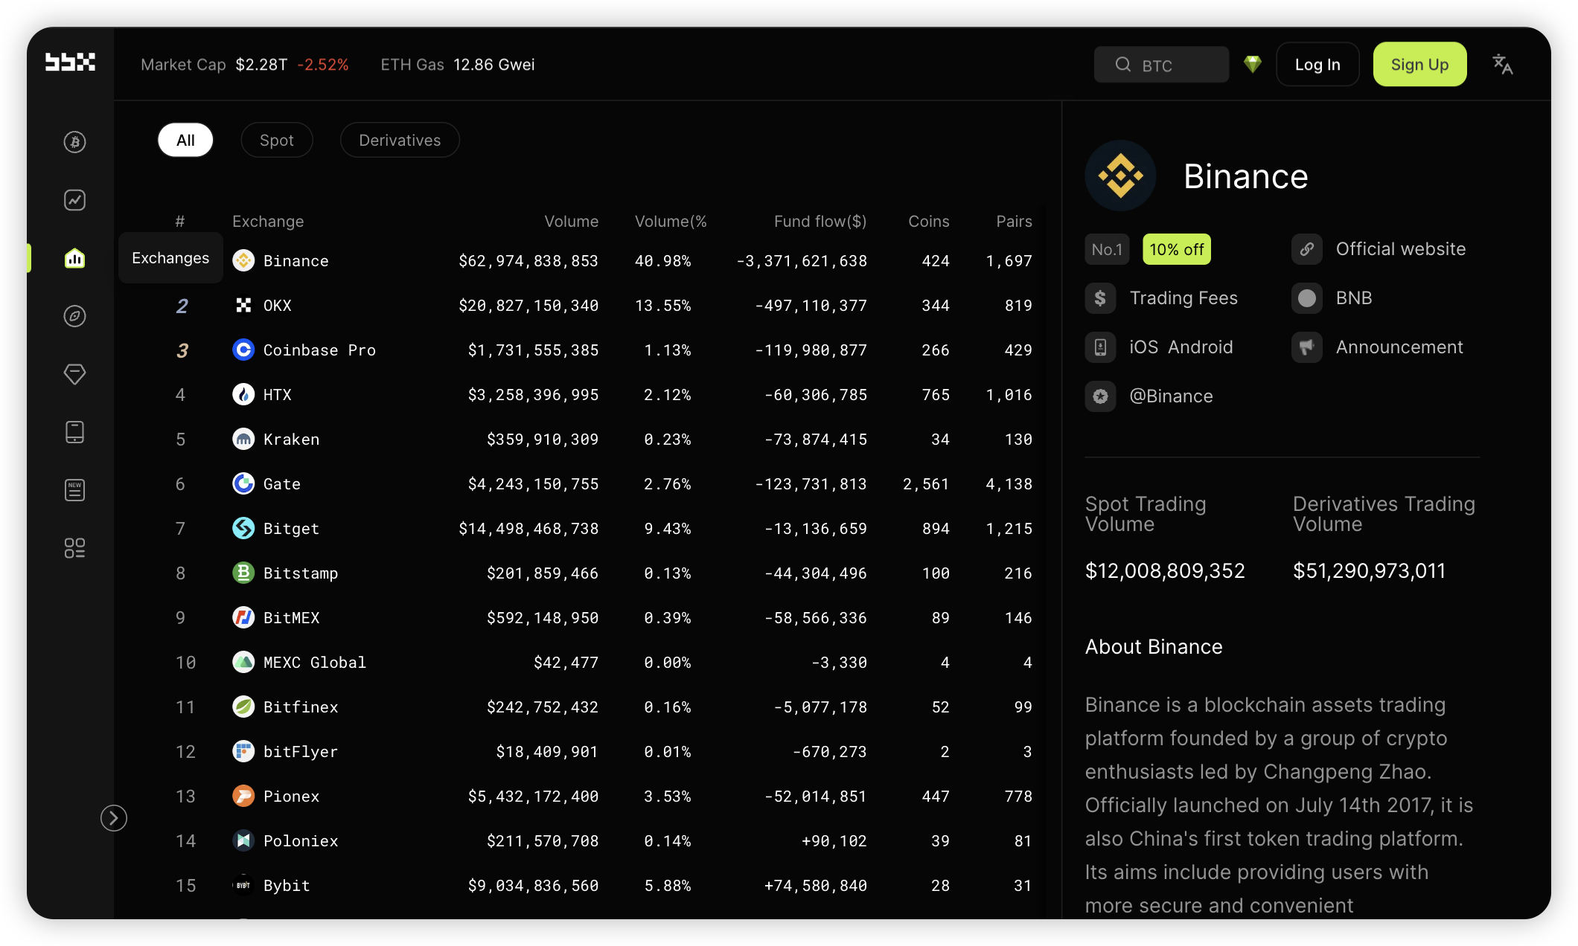Open the news sidebar icon
1578x946 pixels.
tap(74, 490)
